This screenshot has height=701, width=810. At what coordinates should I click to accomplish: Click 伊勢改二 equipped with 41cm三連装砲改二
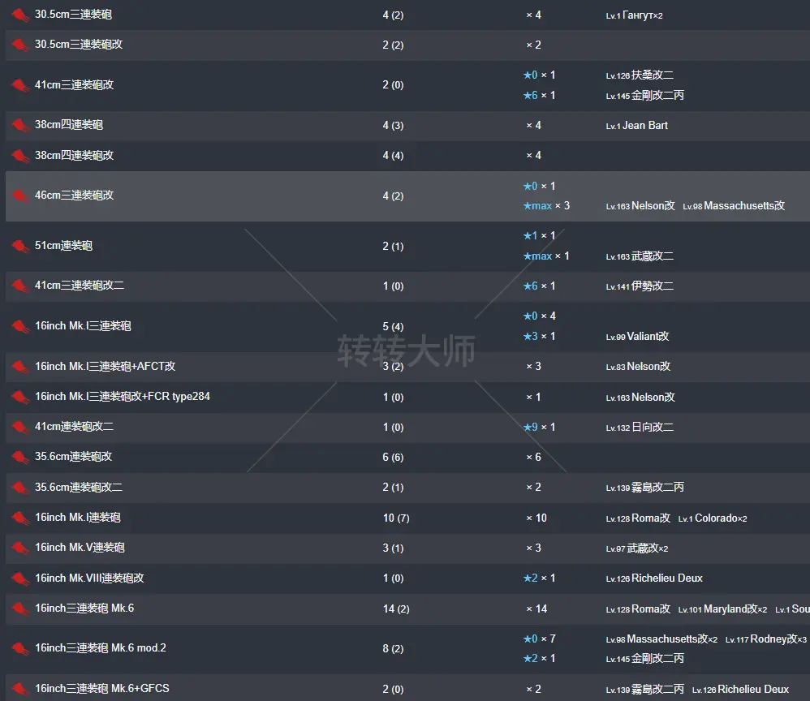click(x=652, y=286)
